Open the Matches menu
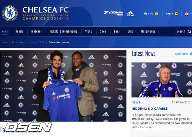 37,31
